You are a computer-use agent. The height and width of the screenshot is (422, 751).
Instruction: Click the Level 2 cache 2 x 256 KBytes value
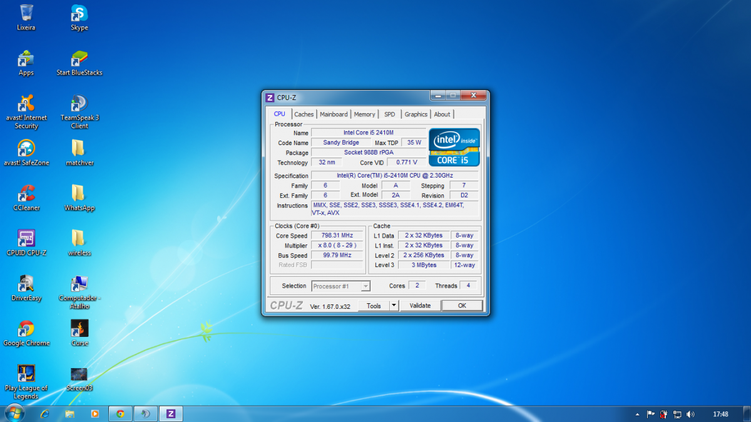[x=424, y=255]
